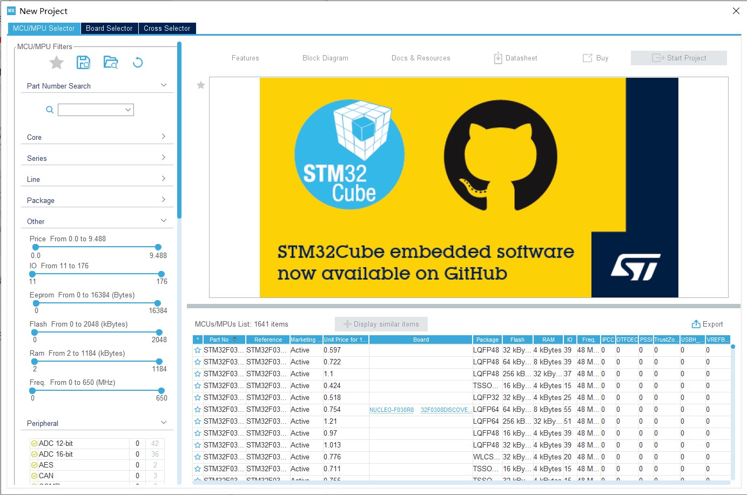This screenshot has height=495, width=747.
Task: Open the part number combo box dropdown
Action: 128,110
